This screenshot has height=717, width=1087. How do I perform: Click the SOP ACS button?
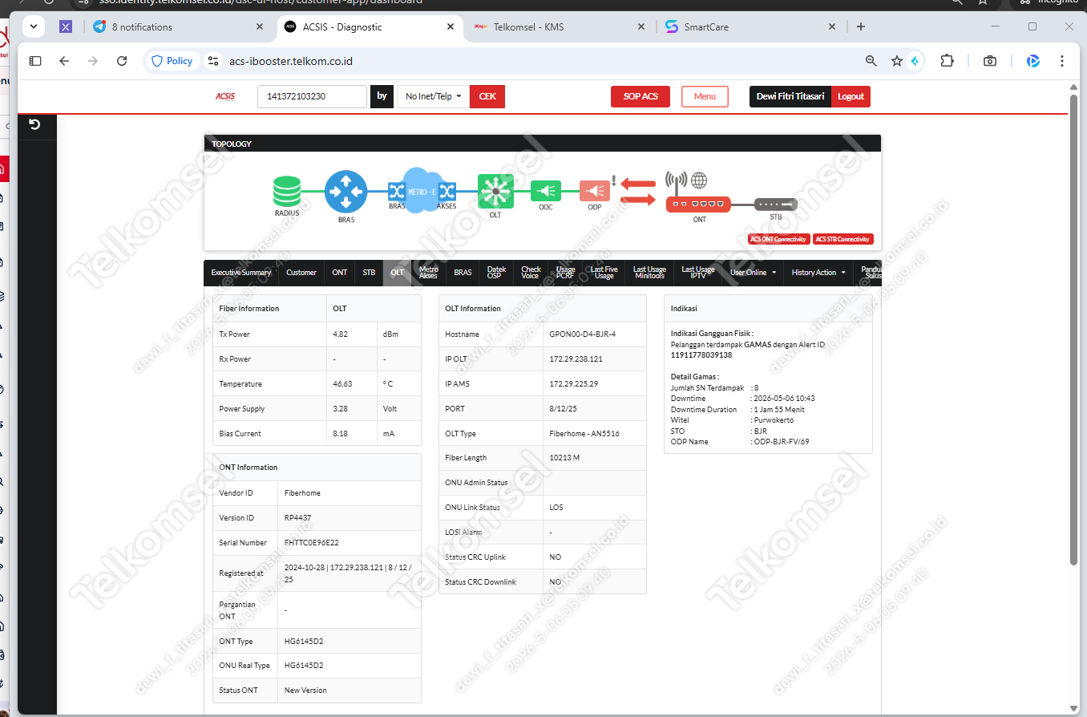tap(640, 96)
